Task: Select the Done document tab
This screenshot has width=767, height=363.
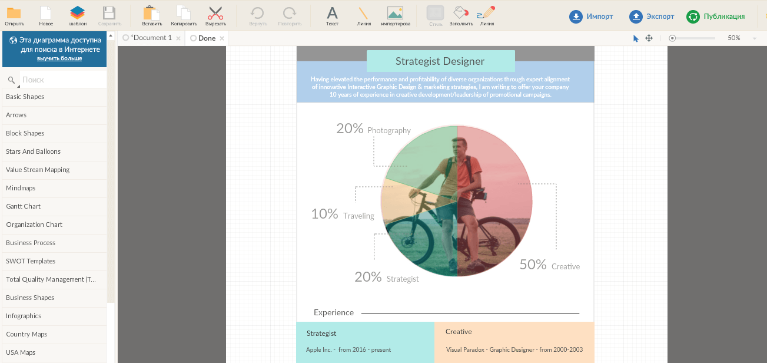Action: [207, 38]
